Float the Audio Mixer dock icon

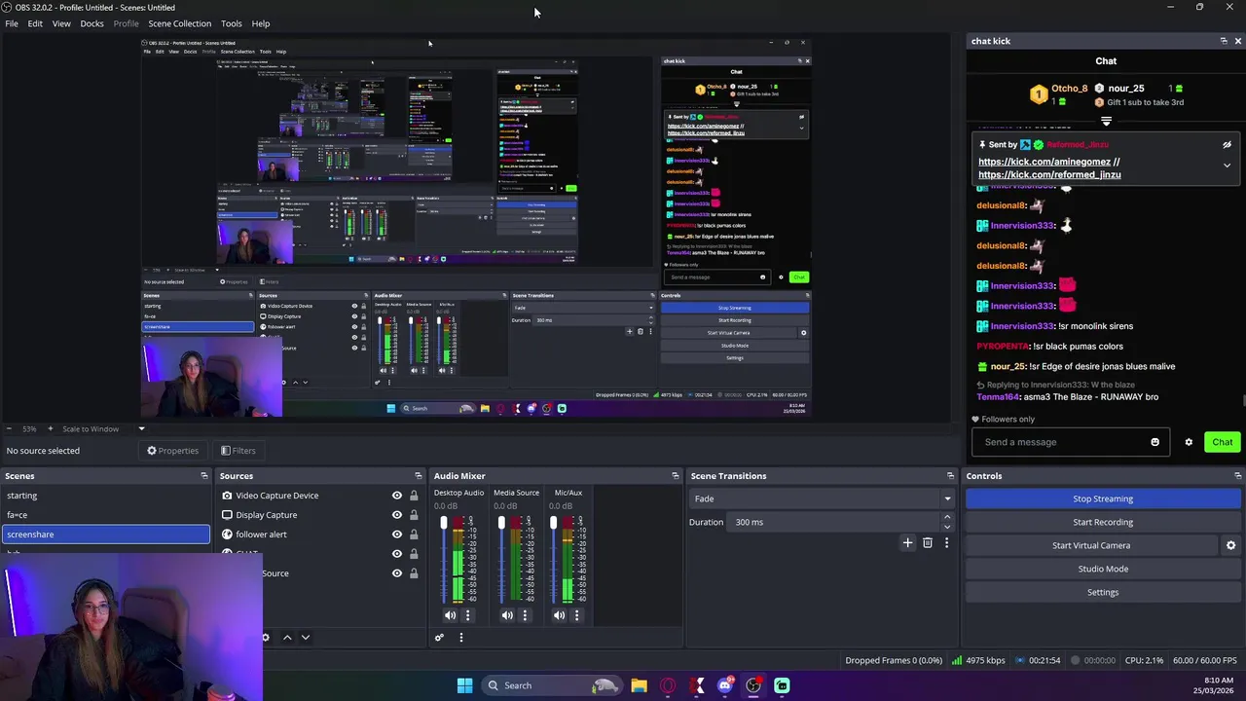coord(676,476)
